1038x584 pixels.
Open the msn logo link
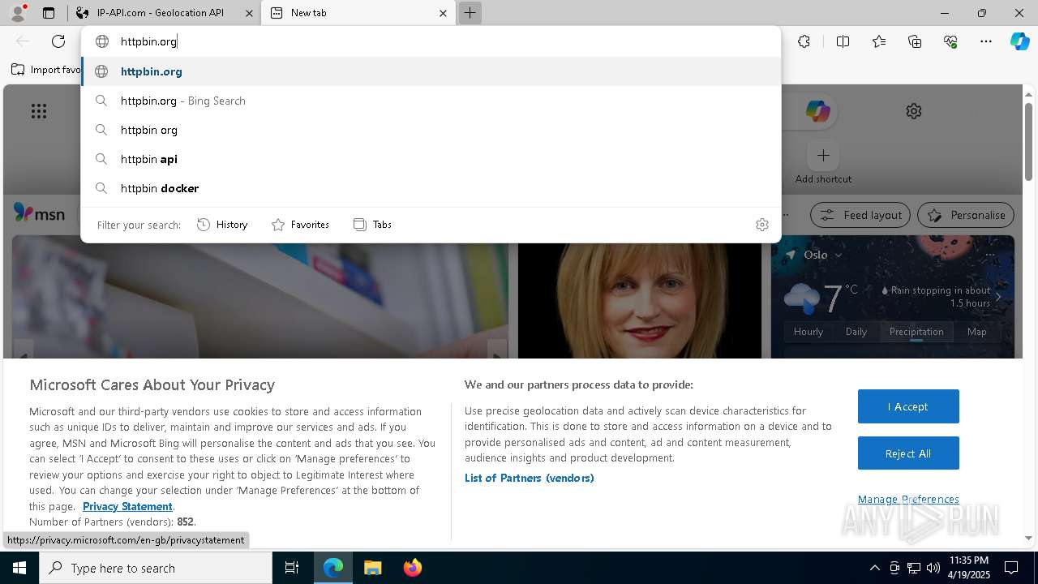point(39,213)
